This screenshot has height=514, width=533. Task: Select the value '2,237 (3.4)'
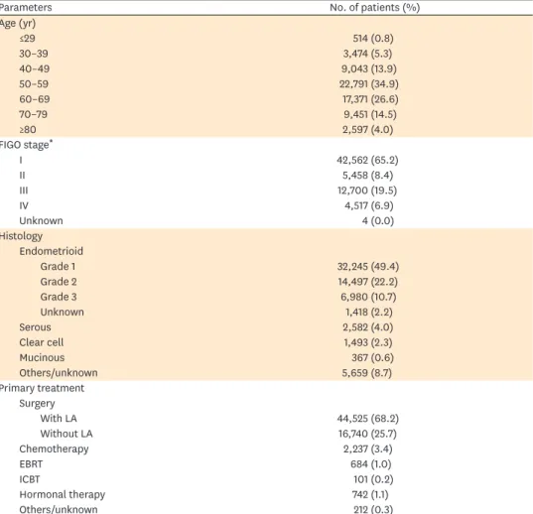[368, 450]
